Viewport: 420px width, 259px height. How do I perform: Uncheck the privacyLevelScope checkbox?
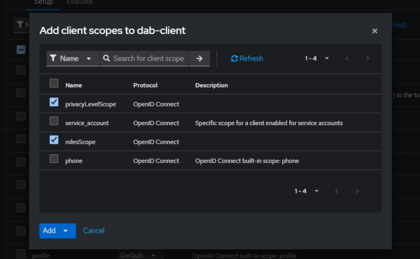pyautogui.click(x=54, y=102)
